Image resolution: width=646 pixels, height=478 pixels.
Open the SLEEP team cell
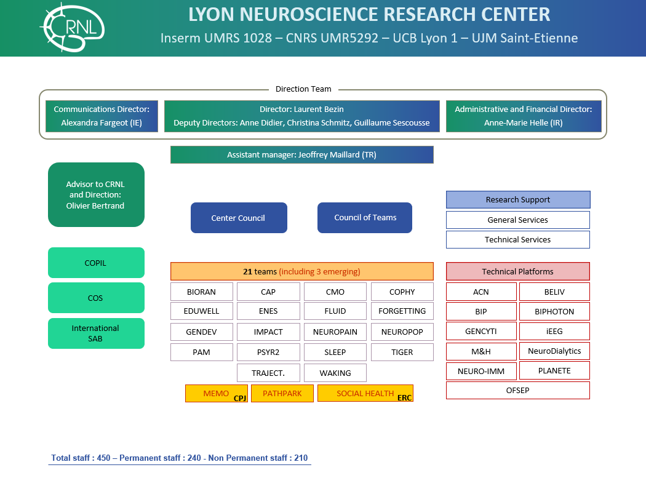[335, 353]
